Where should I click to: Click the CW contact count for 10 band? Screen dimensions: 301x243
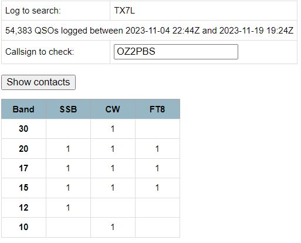[113, 227]
